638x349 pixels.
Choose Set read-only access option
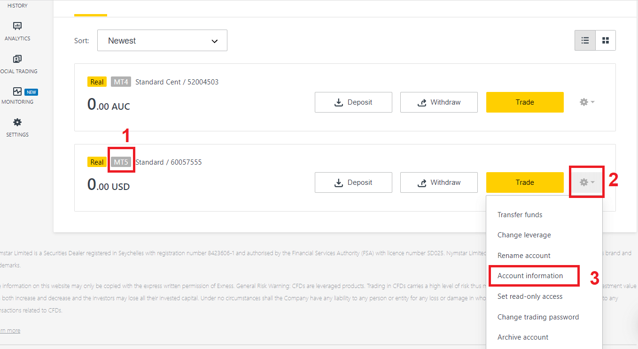point(529,296)
